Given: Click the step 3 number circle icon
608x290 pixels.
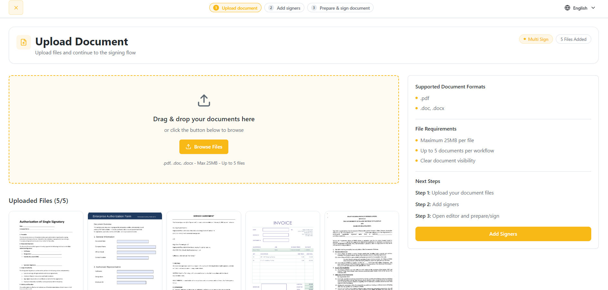Looking at the screenshot, I should coord(314,8).
